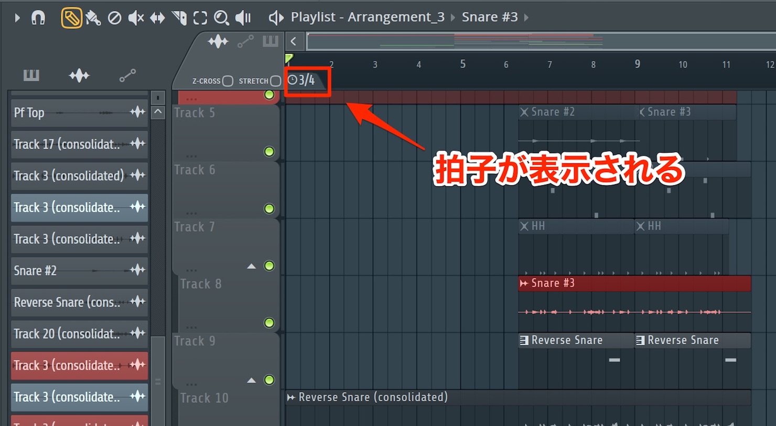Toggle the magnet snap tool
776x426 pixels.
tap(38, 18)
